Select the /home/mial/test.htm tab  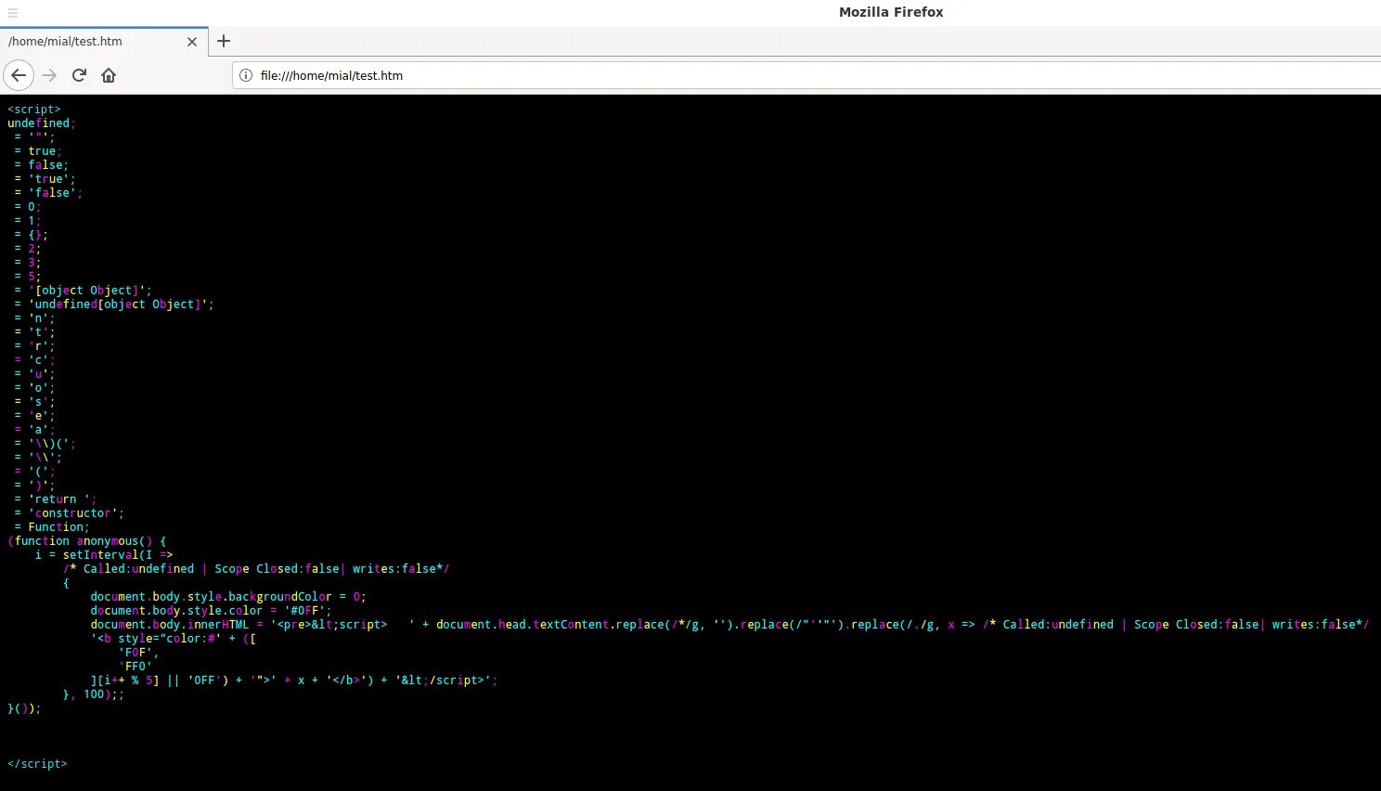pyautogui.click(x=103, y=42)
